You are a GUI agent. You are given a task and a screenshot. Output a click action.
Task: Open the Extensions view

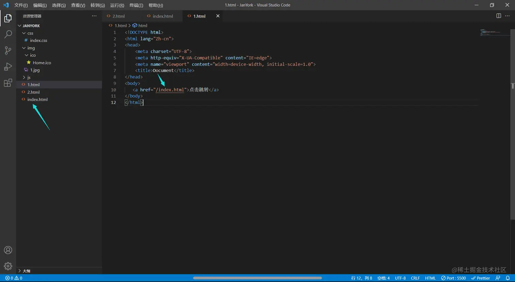(x=8, y=83)
